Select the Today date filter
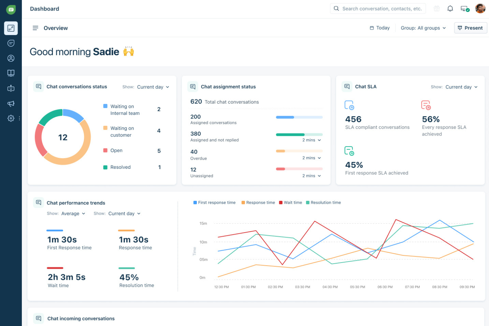The image size is (489, 326). pyautogui.click(x=379, y=28)
